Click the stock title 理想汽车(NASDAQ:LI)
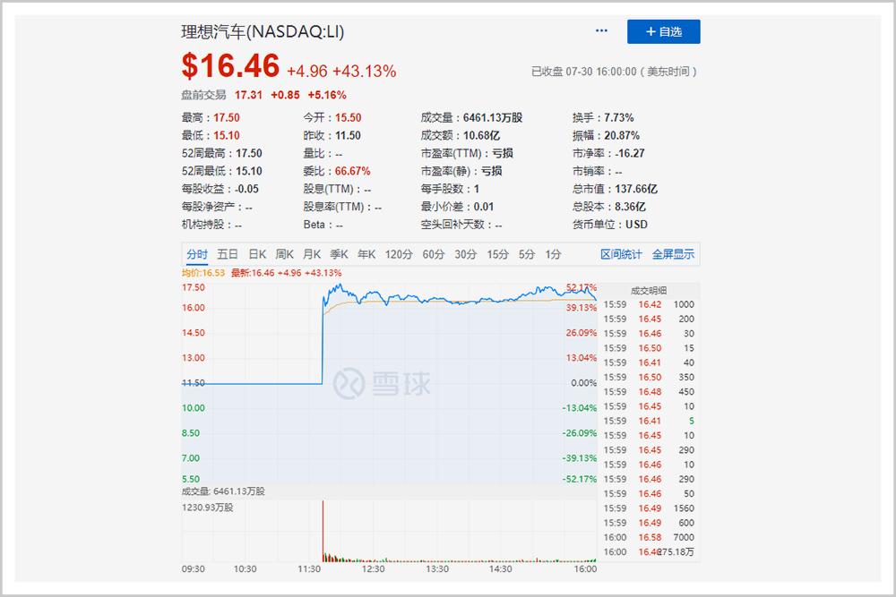 click(263, 31)
